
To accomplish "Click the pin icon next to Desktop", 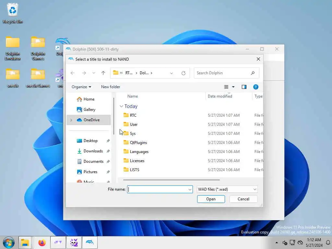I will coord(108,141).
